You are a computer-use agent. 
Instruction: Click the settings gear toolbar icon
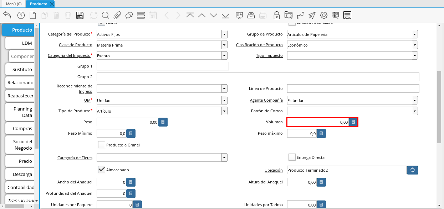point(324,15)
